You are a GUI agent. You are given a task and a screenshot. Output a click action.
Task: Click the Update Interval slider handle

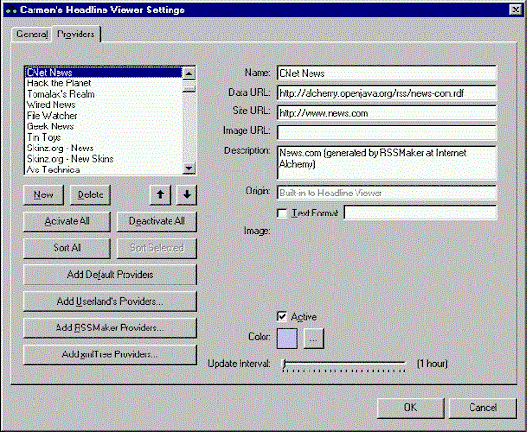pos(285,364)
